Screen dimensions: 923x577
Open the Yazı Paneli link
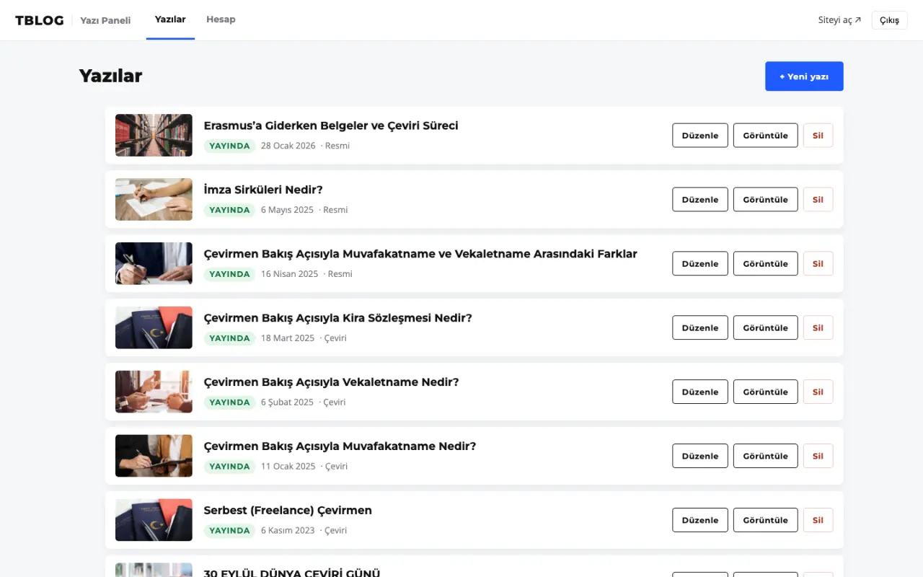(x=105, y=20)
